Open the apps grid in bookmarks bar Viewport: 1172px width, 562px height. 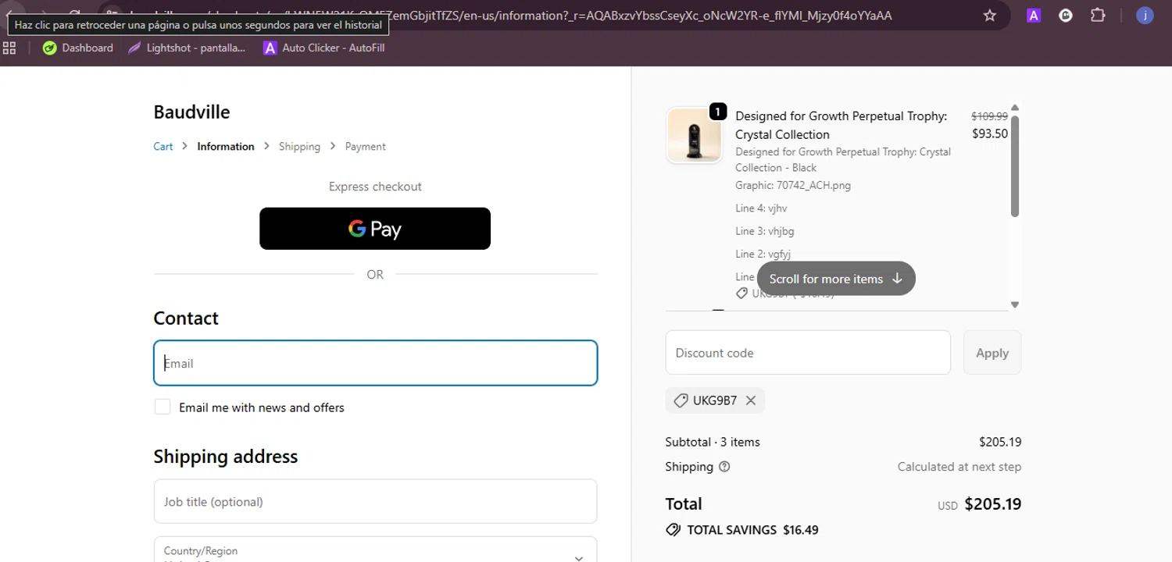9,48
